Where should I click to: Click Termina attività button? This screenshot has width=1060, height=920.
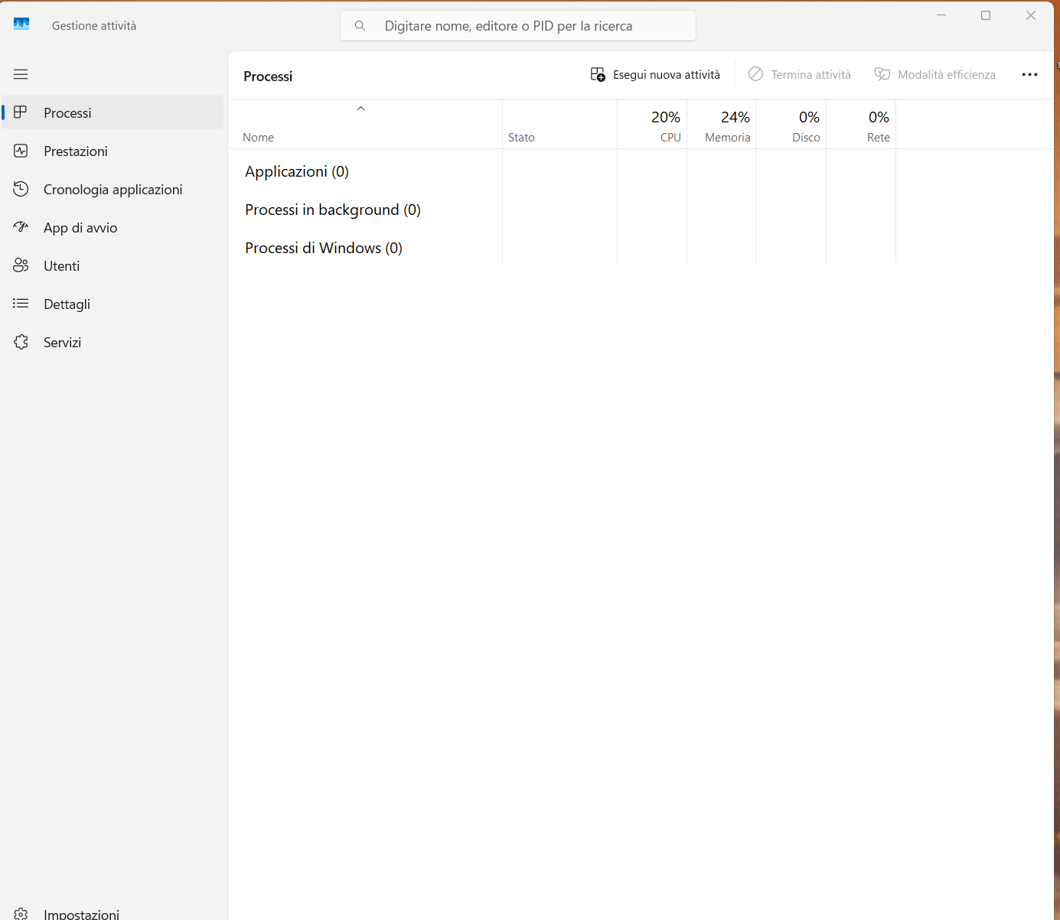point(799,74)
